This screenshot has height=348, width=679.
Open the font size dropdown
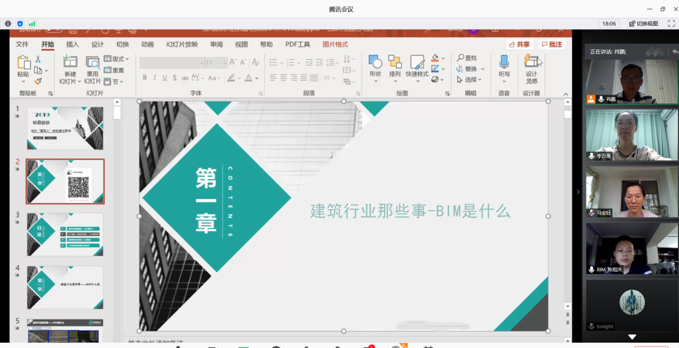(x=224, y=63)
